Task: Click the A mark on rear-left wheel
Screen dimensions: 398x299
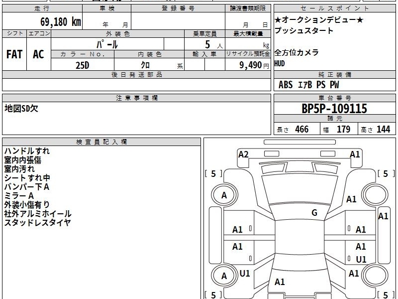Action: 224,276
